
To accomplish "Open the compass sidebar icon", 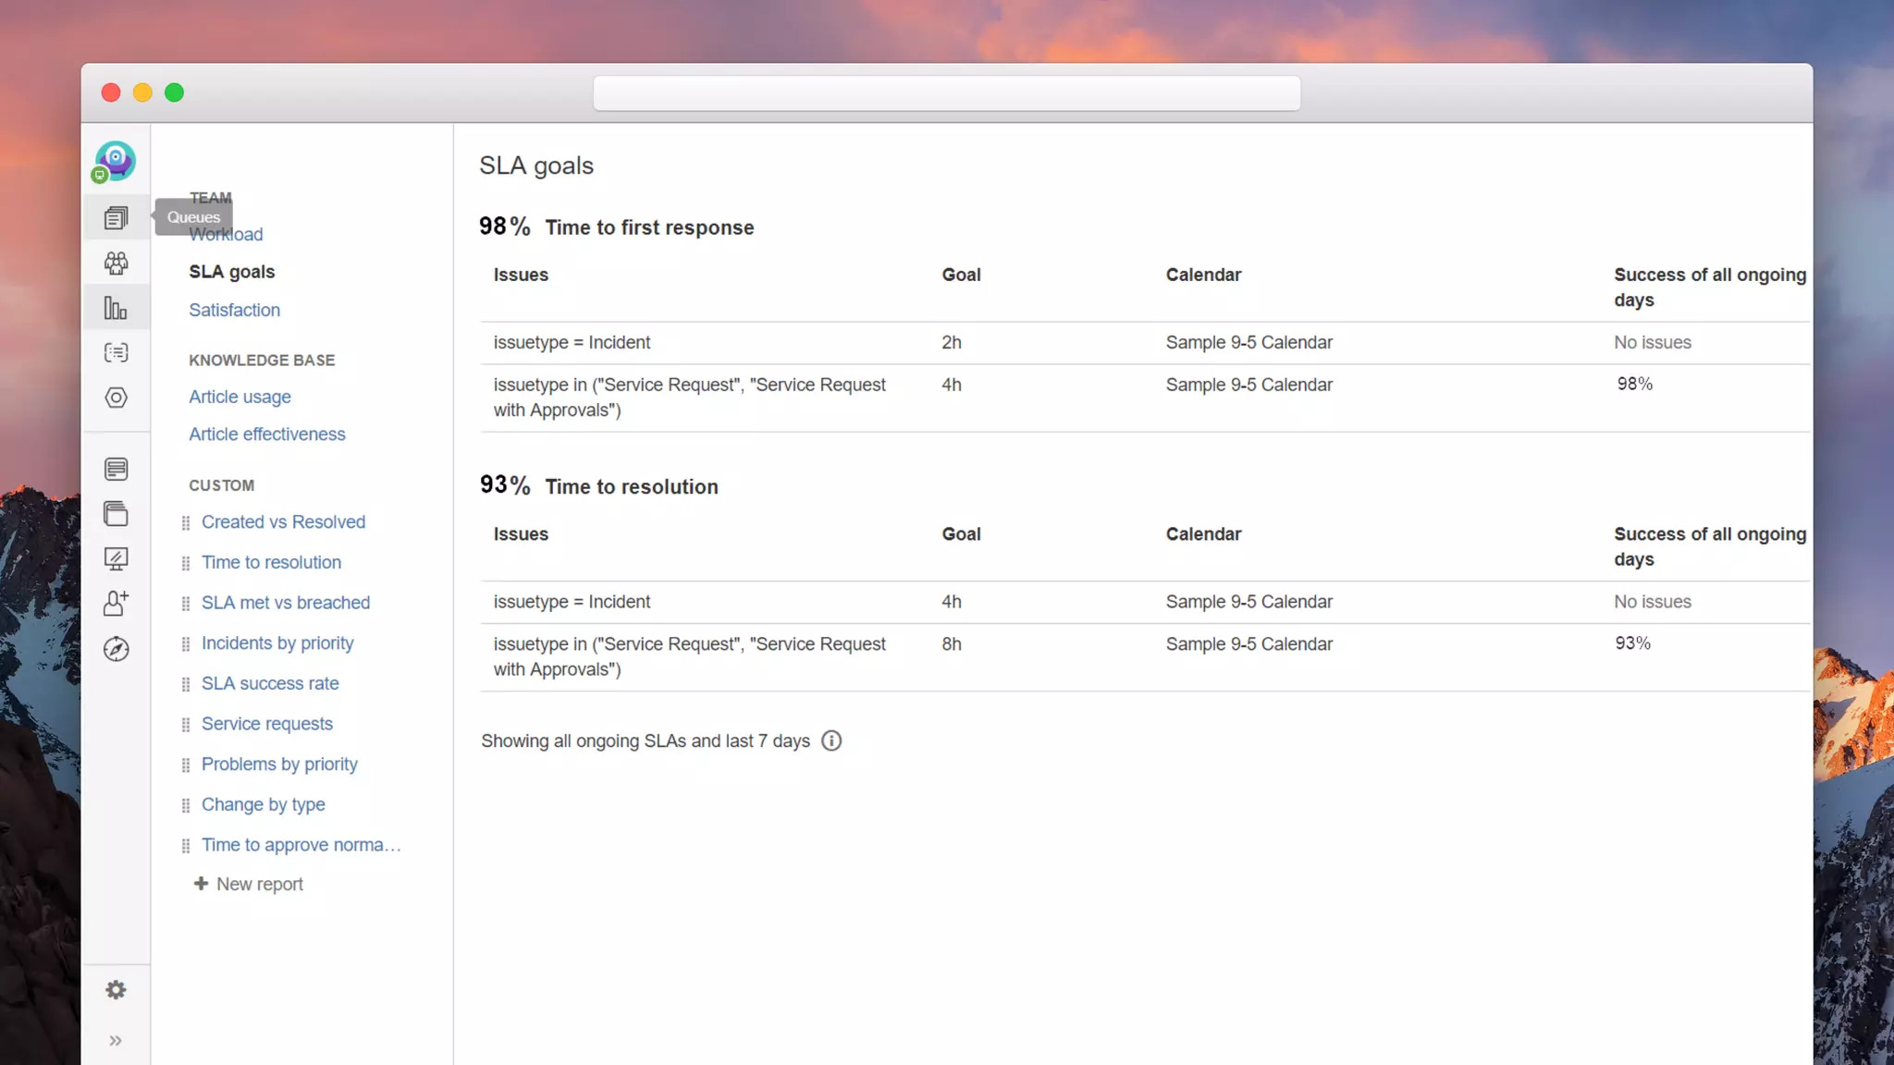I will click(x=116, y=649).
